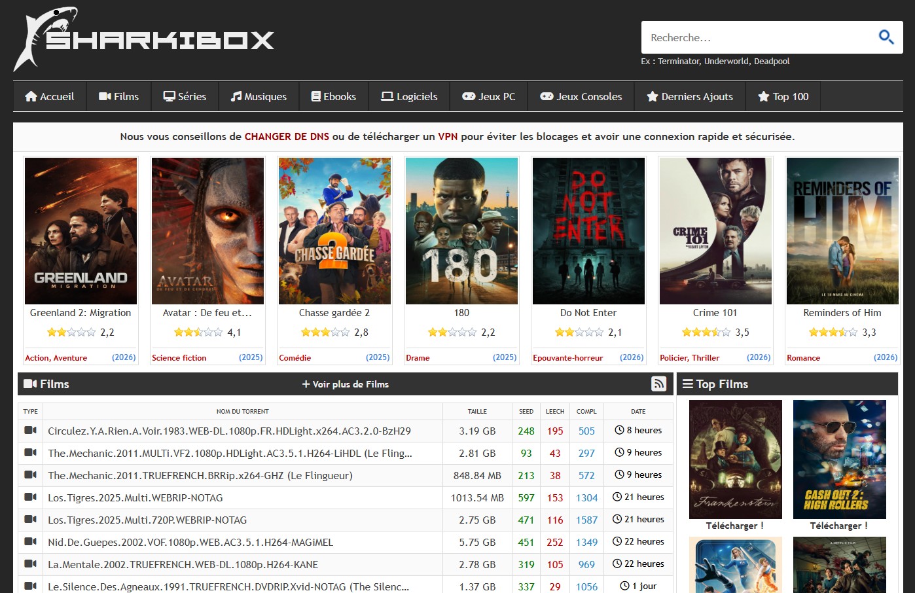Click the camera icon for The.Mechanic TRUEFRENCH BRRip row
Screen dimensions: 915x593
[30, 475]
